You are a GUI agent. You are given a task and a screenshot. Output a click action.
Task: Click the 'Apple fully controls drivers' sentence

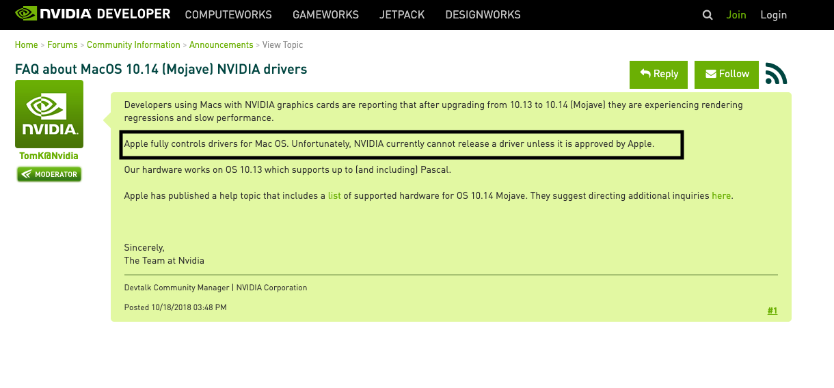389,144
